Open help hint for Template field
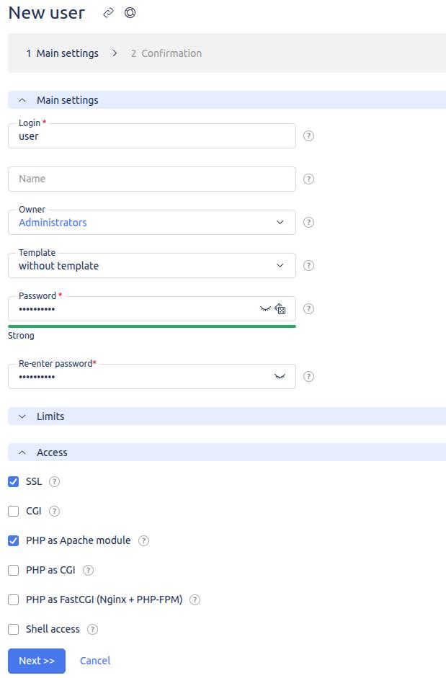The image size is (446, 678). coord(308,265)
